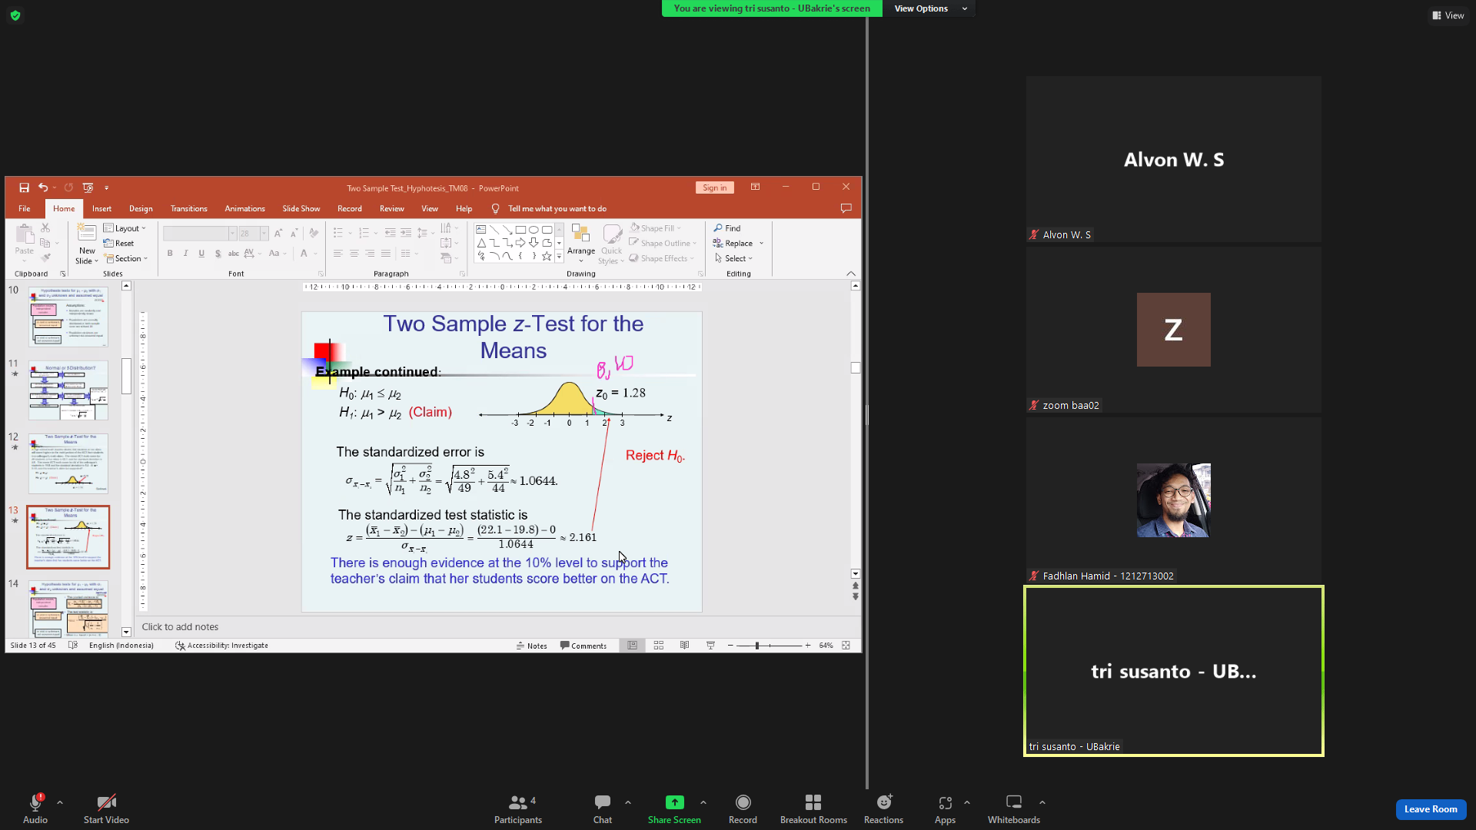This screenshot has height=830, width=1476.
Task: Click Start From Beginning slideshow icon
Action: coord(88,188)
